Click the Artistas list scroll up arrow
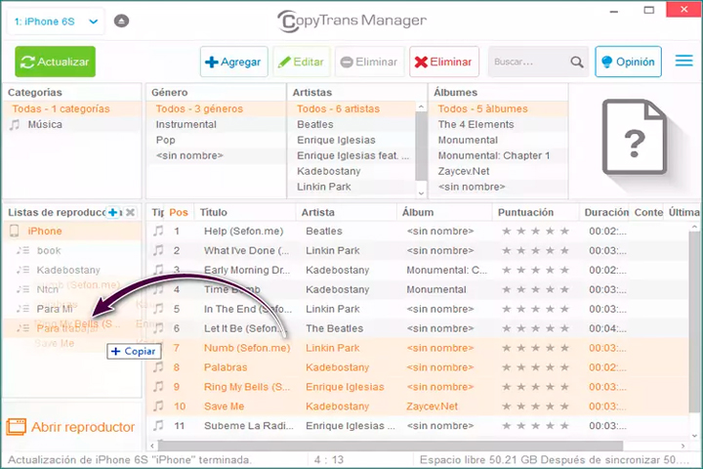Viewport: 703px width, 469px height. (421, 107)
